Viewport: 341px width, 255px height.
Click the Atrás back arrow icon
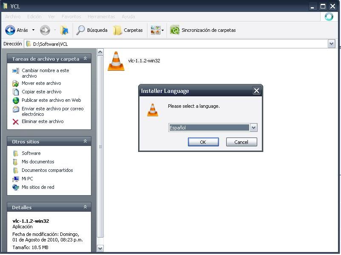[x=10, y=30]
